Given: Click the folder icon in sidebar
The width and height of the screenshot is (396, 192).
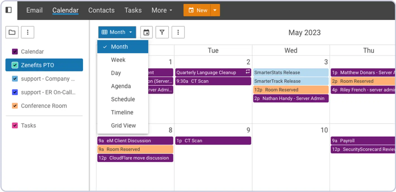Looking at the screenshot, I should [x=12, y=32].
